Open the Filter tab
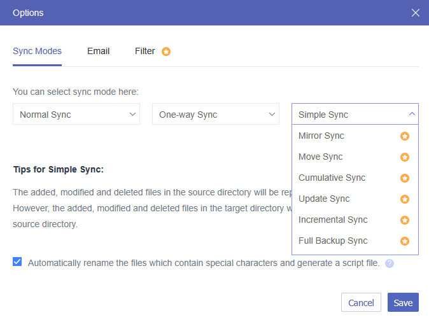The image size is (429, 322). [145, 51]
